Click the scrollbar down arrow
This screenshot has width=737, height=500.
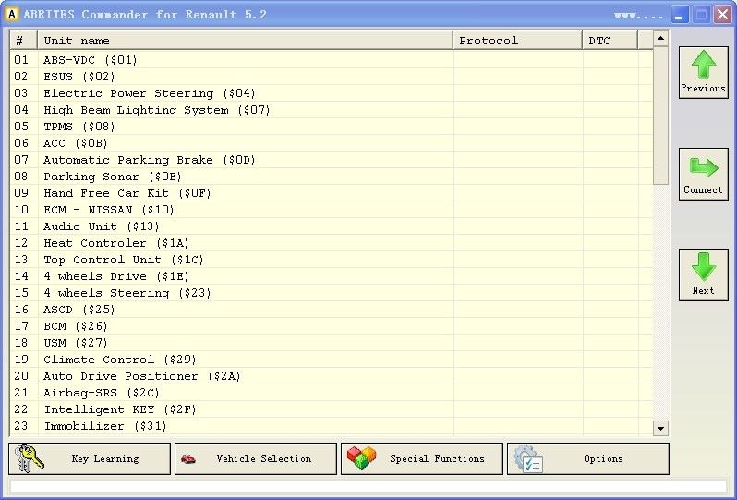point(660,428)
